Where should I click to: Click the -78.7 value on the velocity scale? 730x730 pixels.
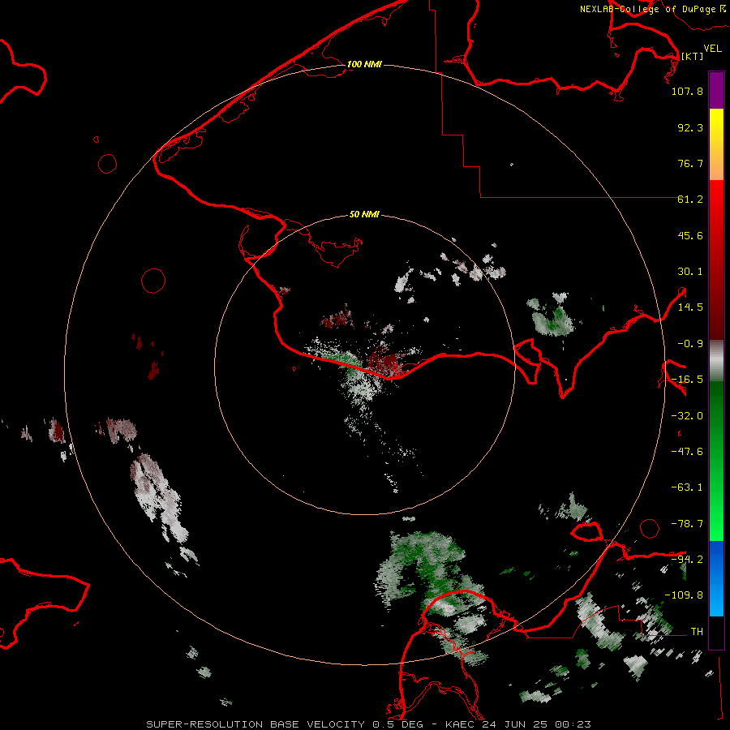click(x=687, y=524)
